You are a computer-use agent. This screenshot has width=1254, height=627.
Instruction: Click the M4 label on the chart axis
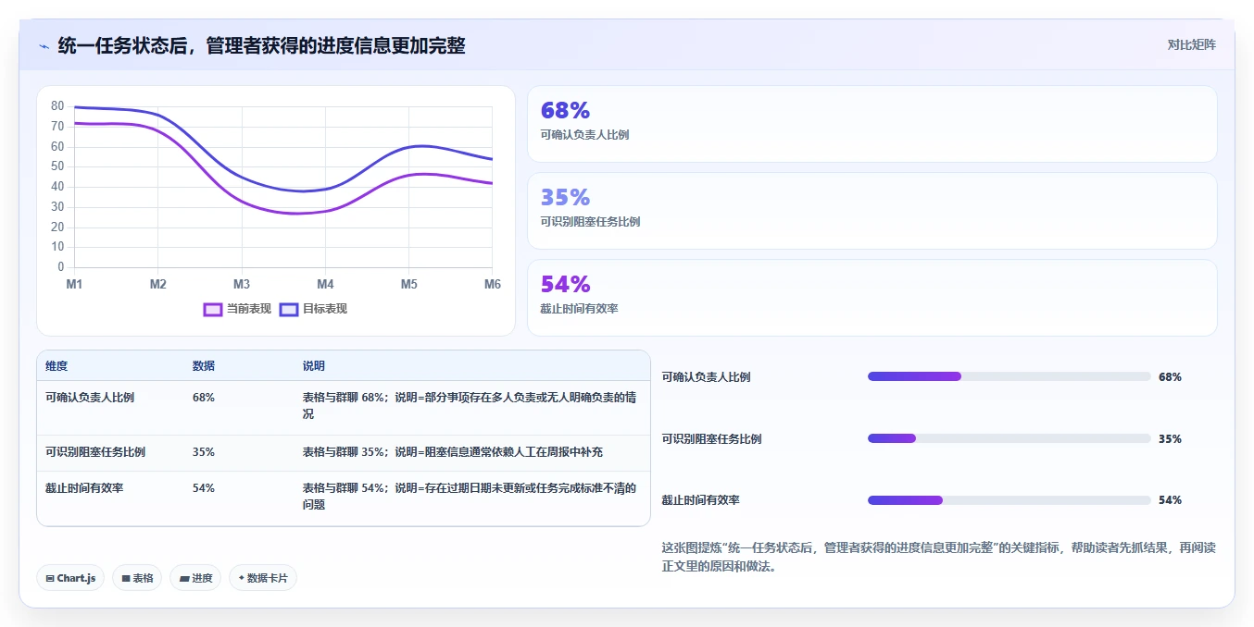pos(325,284)
